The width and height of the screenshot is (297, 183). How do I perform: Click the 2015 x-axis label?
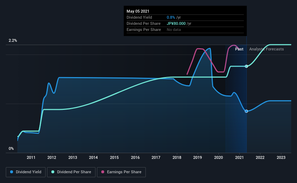point(114,157)
